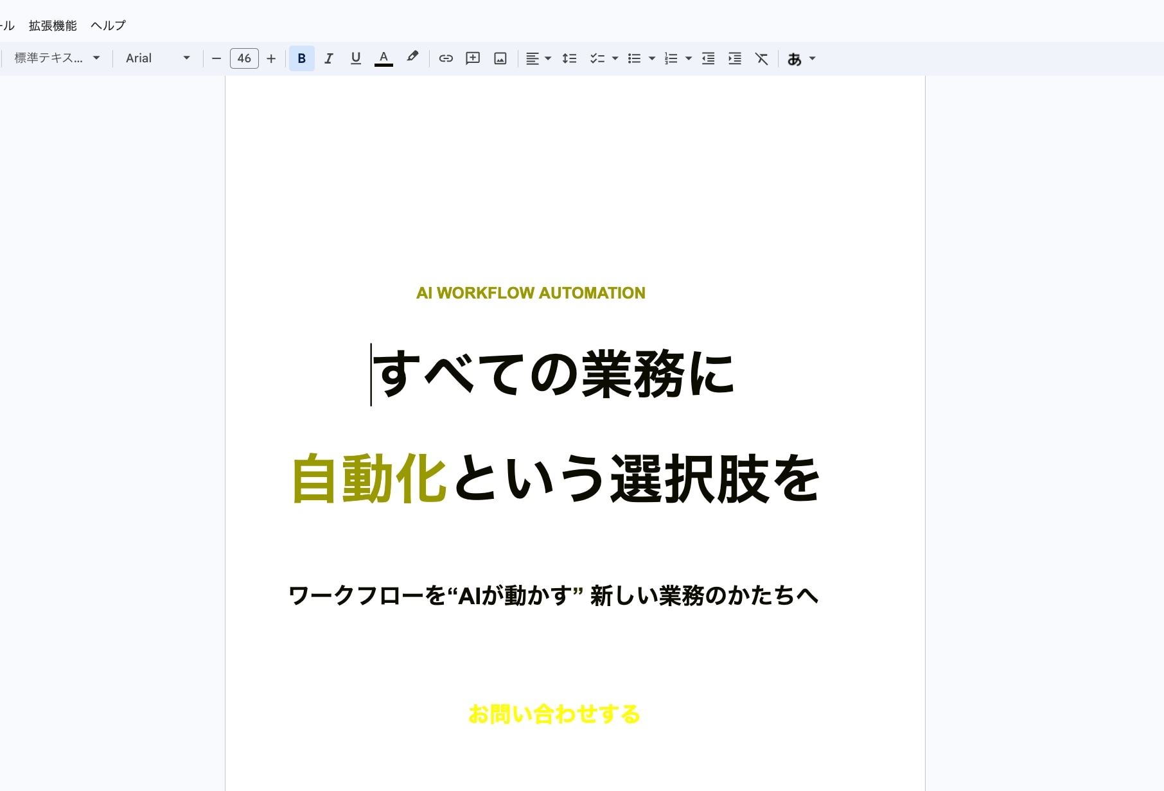The width and height of the screenshot is (1164, 791).
Task: Toggle italic formatting
Action: [x=328, y=58]
